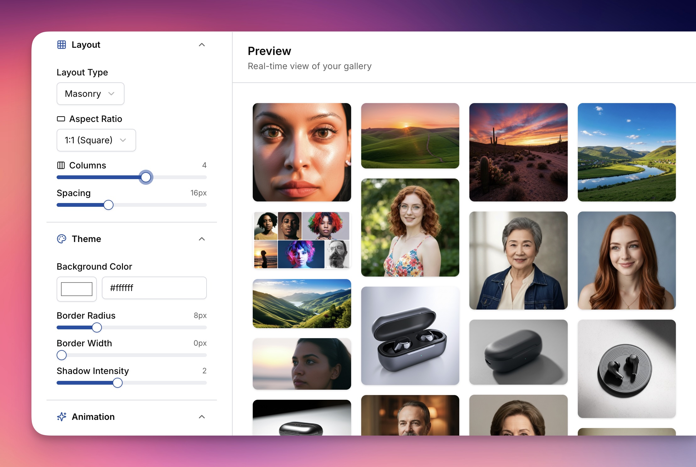
Task: Click the Animation sparkle icon
Action: pyautogui.click(x=62, y=417)
